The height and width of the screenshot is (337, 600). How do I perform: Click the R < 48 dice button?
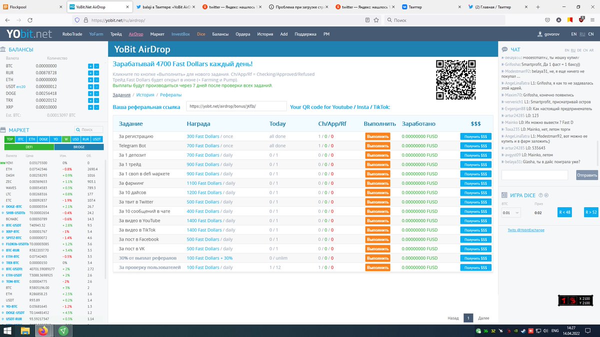(x=564, y=212)
